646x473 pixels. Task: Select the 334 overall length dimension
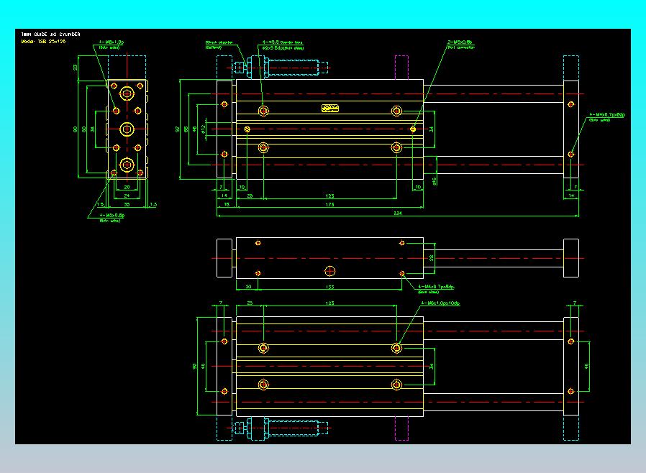click(x=398, y=213)
